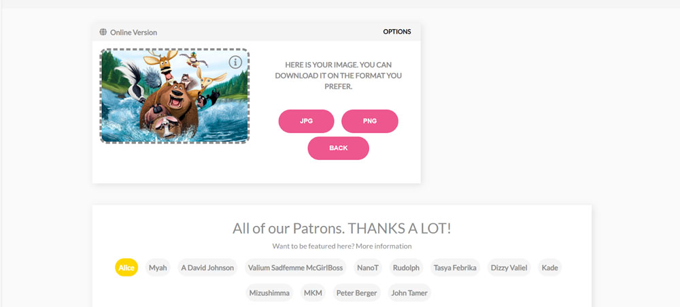Click the NanoT patron tag

[x=368, y=268]
